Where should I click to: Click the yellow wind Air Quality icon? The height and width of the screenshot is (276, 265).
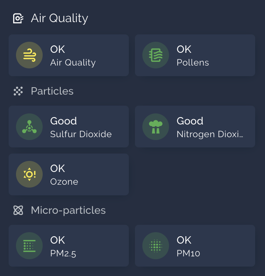pos(29,55)
